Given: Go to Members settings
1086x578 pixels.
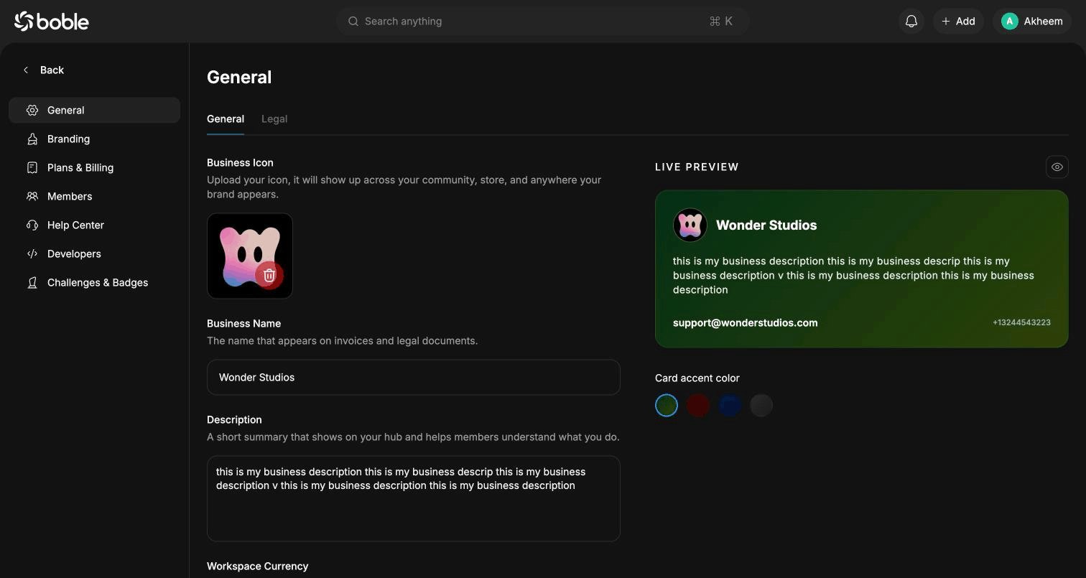Looking at the screenshot, I should (94, 196).
